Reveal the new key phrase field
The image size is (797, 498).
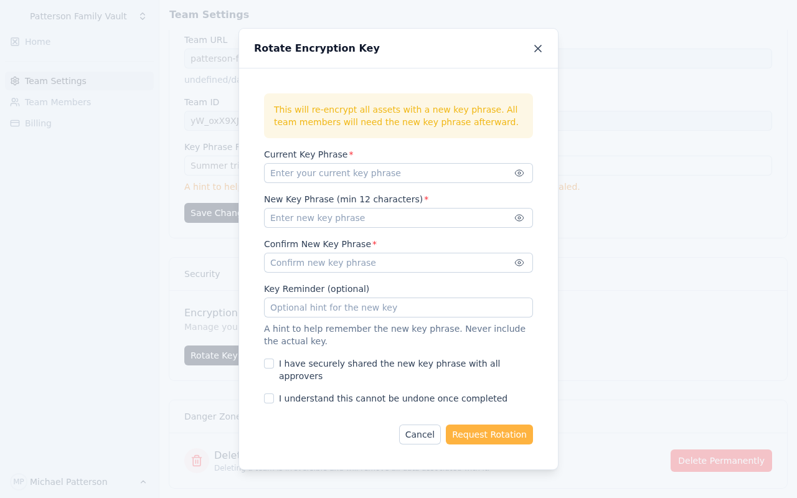pos(519,218)
